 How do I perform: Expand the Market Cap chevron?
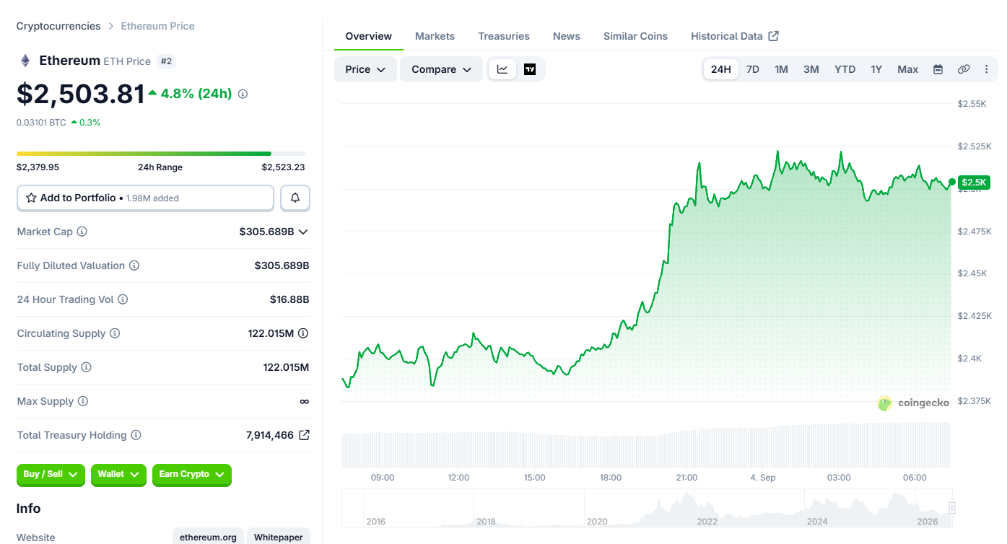(x=303, y=232)
